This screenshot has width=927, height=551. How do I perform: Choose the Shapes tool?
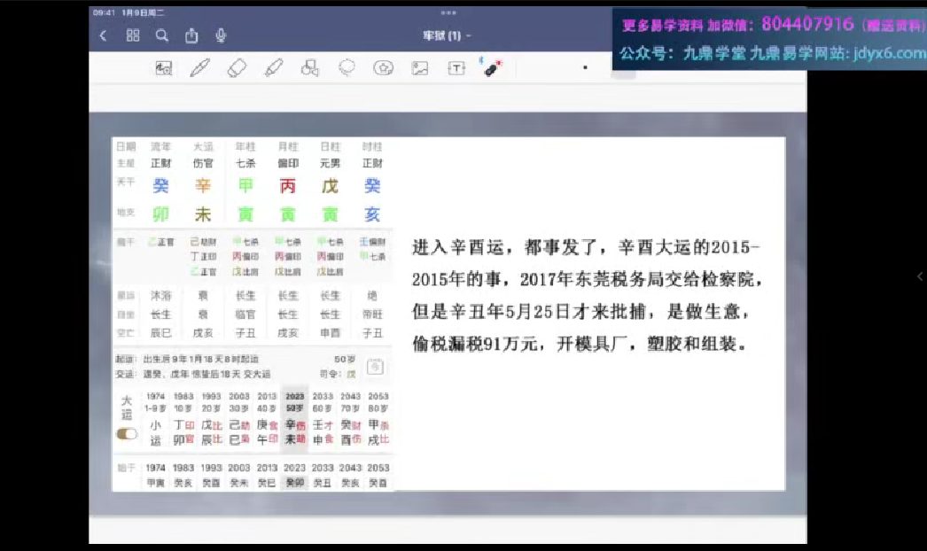[309, 68]
